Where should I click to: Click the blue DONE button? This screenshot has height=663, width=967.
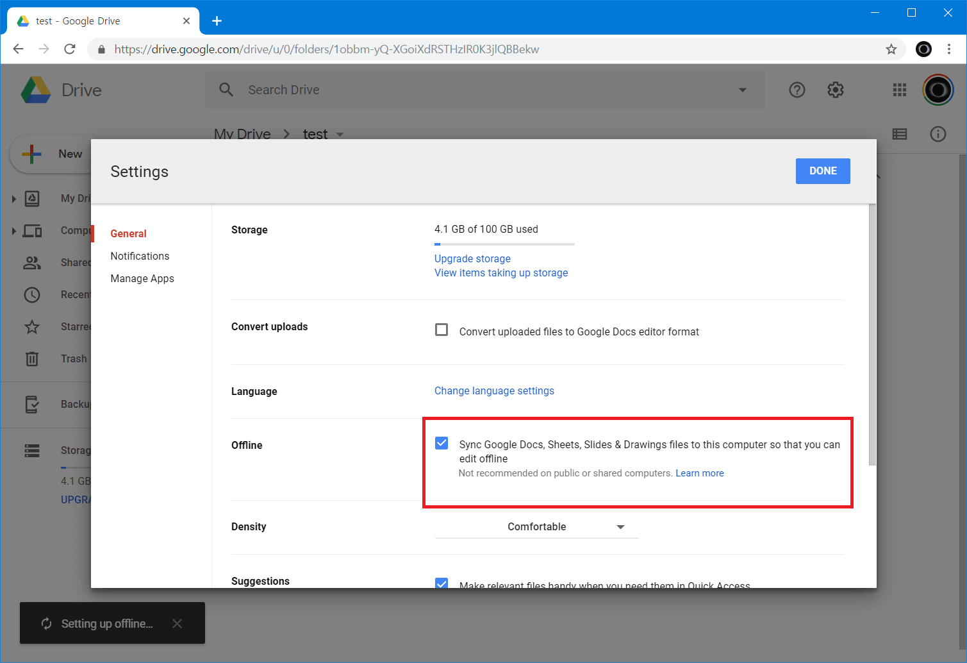[x=822, y=171]
